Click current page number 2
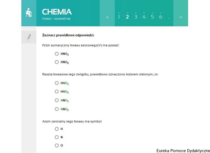Screen dimensions: 210x153 pos(127,17)
